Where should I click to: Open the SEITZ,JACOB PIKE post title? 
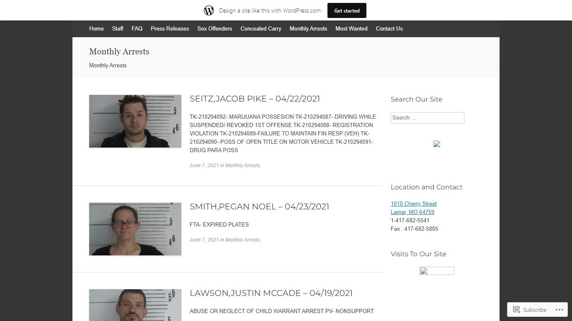click(255, 99)
